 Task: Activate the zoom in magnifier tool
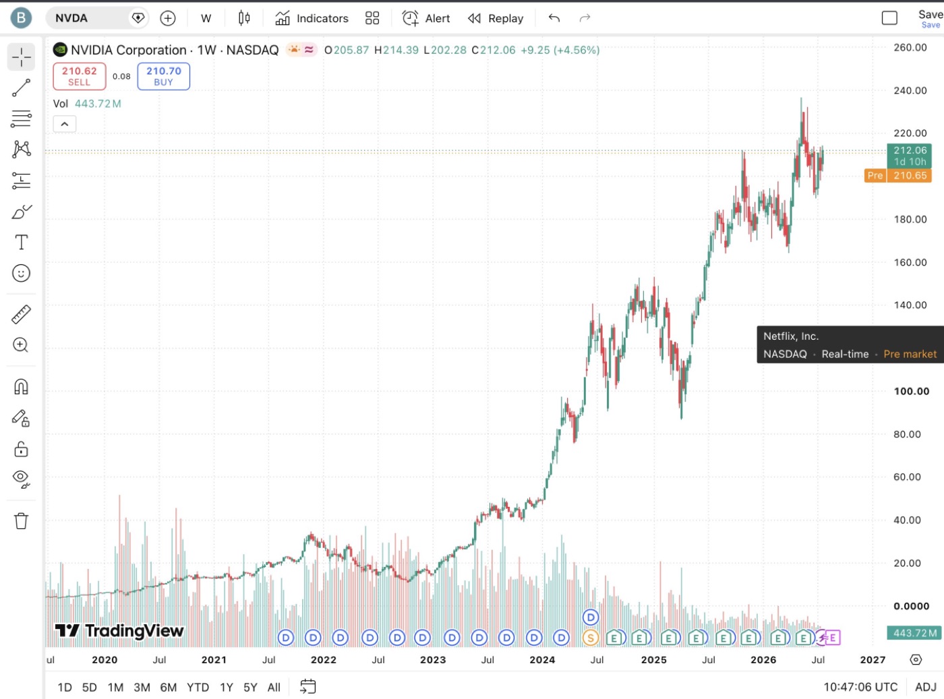click(21, 345)
